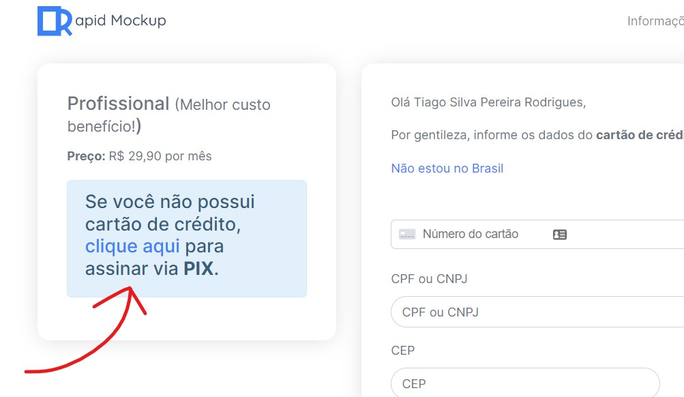
Task: Click the red hand-drawn arrow annotation
Action: tap(86, 330)
